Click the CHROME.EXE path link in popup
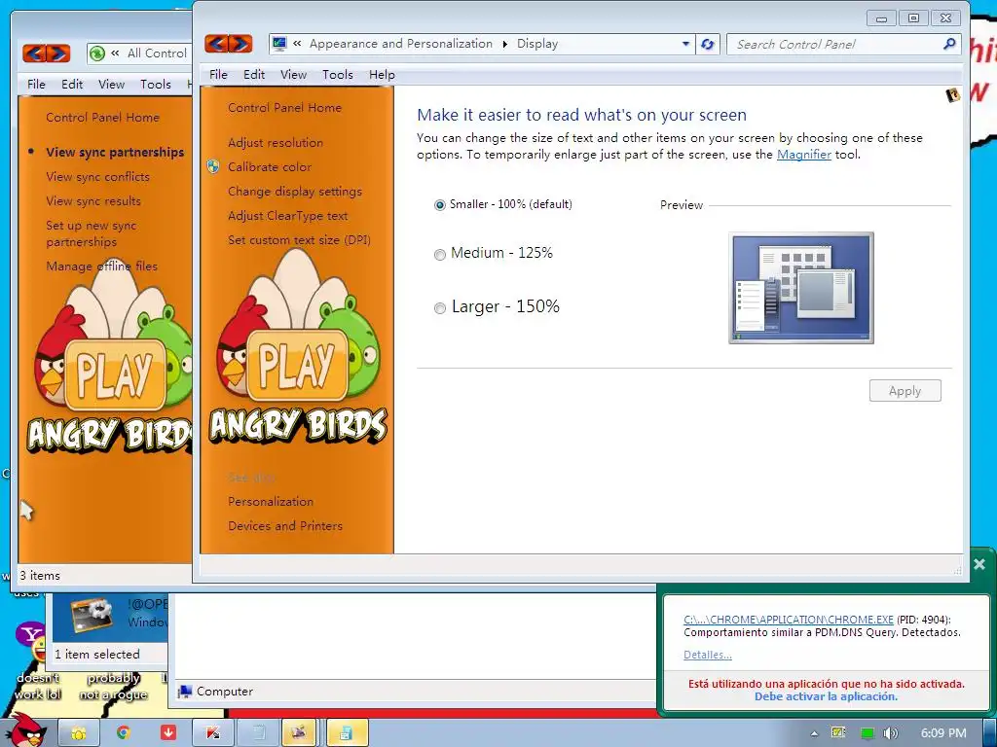 [x=788, y=620]
